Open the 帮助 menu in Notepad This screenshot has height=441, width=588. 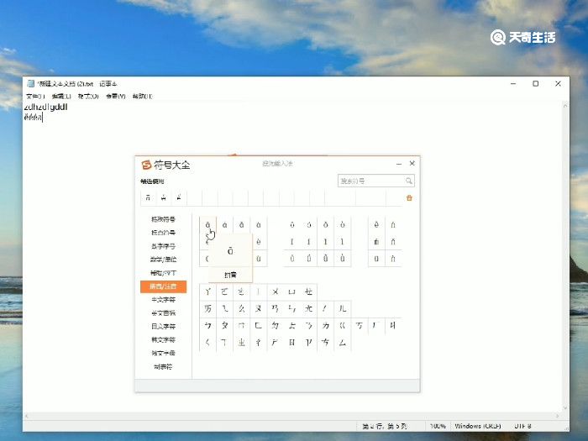(142, 97)
